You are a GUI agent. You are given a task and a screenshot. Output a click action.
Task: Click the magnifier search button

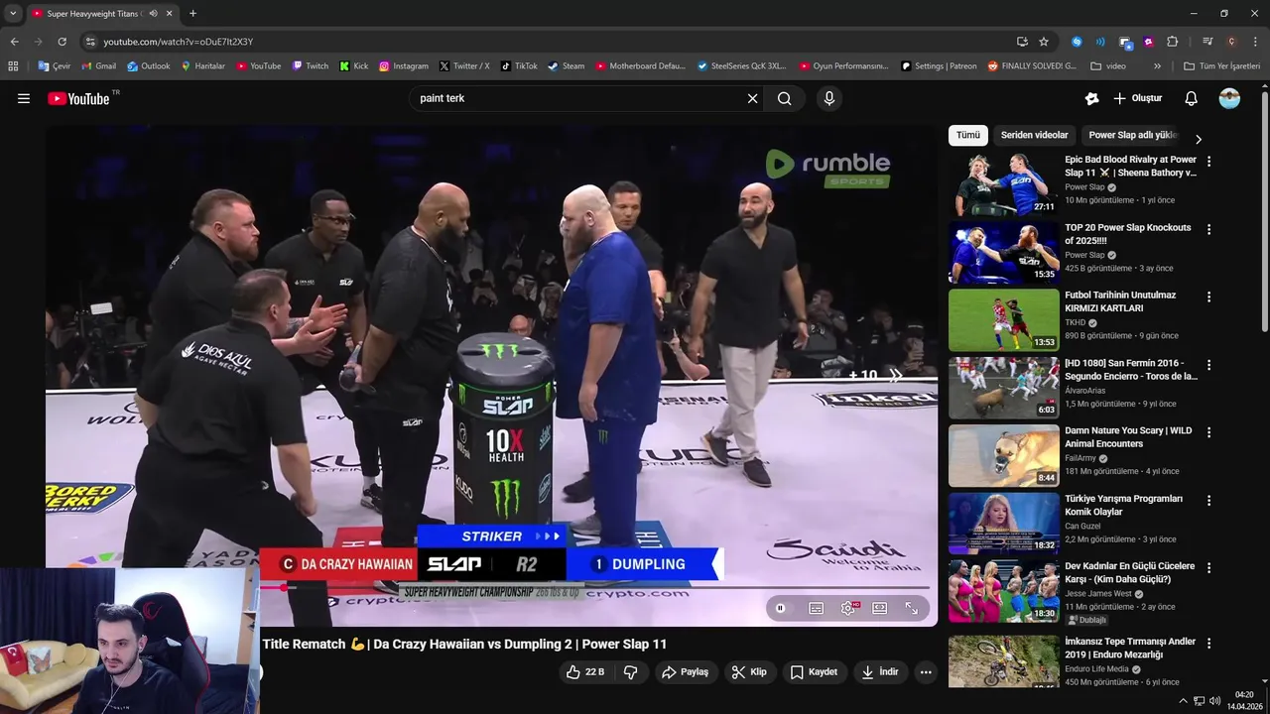click(x=785, y=98)
